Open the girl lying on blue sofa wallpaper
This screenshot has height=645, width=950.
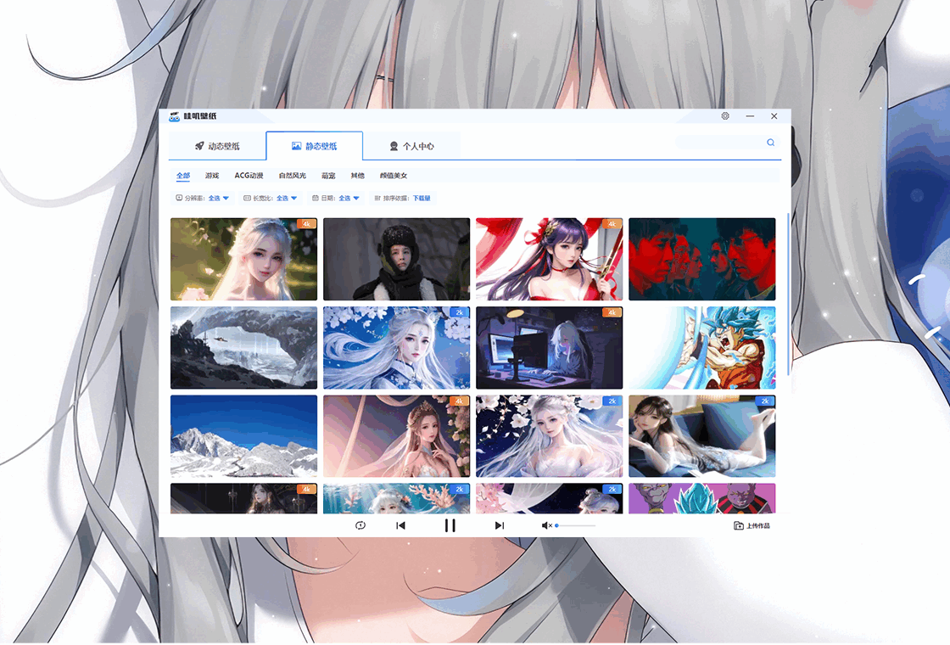tap(701, 436)
